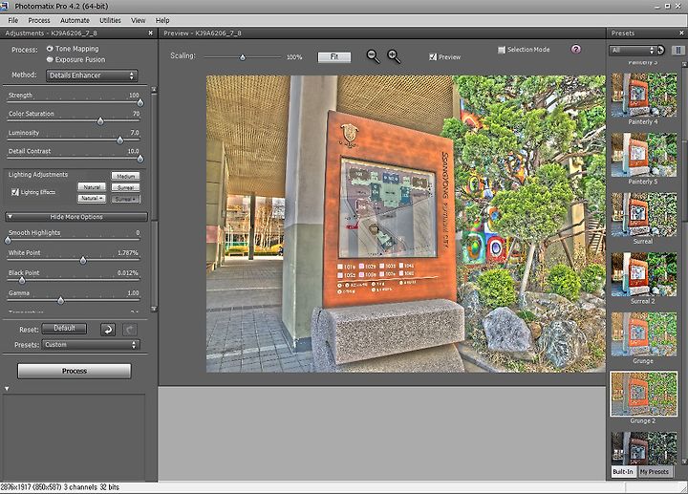Close the Presets panel with its X
Image resolution: width=688 pixels, height=494 pixels.
coord(681,32)
